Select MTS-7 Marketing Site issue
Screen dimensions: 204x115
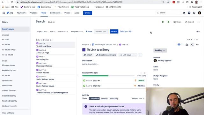coord(55,58)
